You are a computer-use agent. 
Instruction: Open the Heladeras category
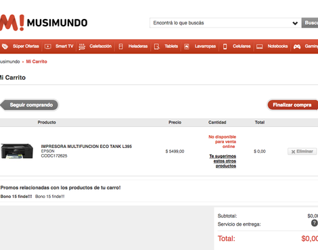click(x=138, y=46)
